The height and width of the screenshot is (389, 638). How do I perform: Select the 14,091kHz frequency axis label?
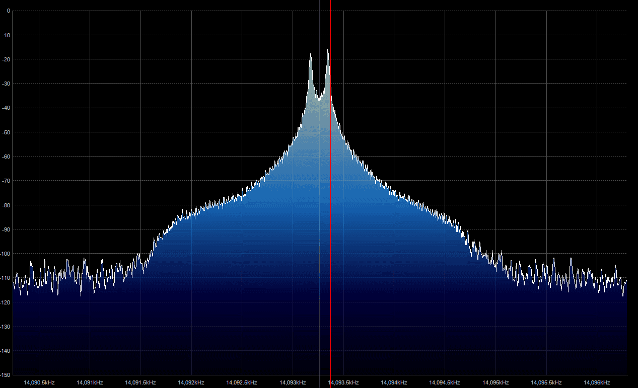(x=90, y=382)
